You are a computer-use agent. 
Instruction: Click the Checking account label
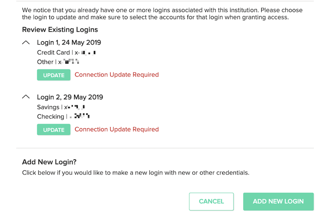pos(50,117)
